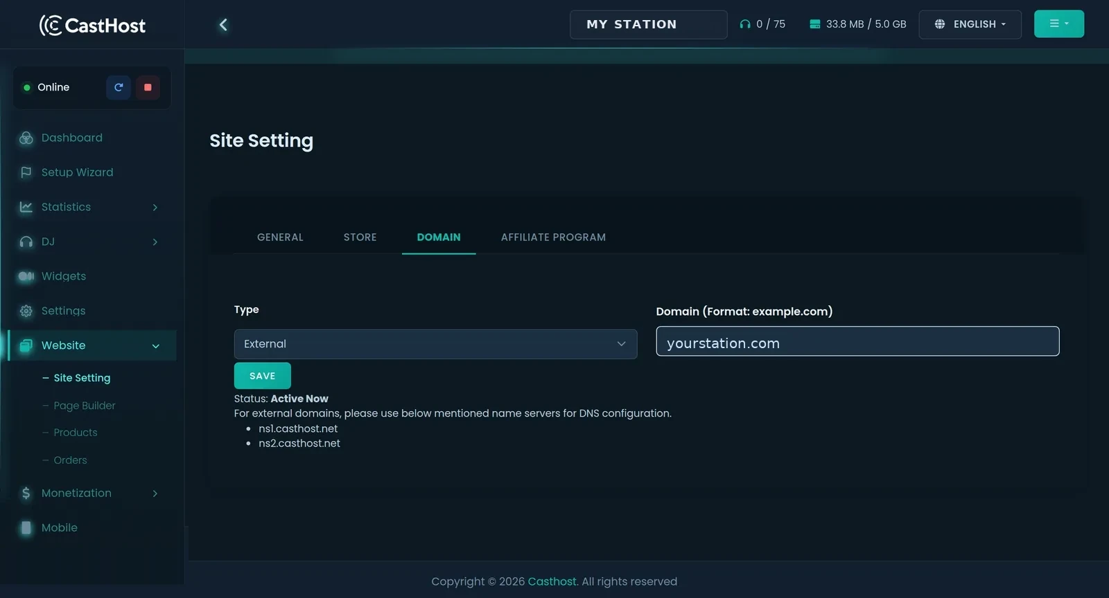Click the Mobile phone icon
This screenshot has height=598, width=1109.
tap(26, 527)
